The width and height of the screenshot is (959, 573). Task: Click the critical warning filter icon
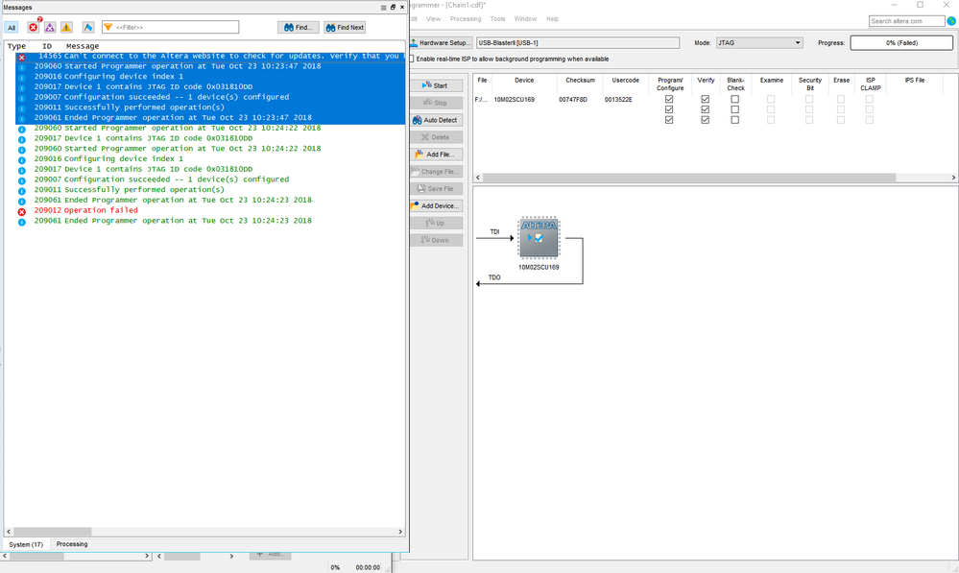tap(50, 27)
